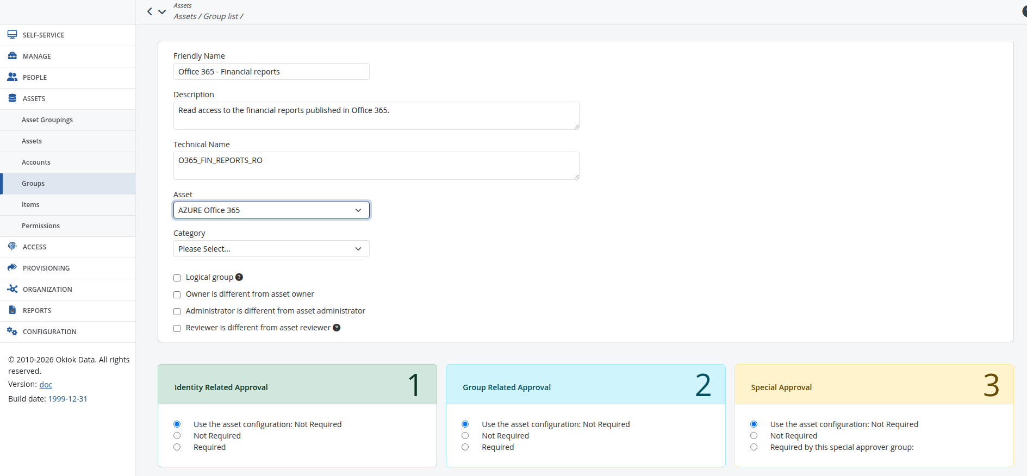This screenshot has width=1027, height=476.
Task: Open Permissions submenu item
Action: click(68, 226)
